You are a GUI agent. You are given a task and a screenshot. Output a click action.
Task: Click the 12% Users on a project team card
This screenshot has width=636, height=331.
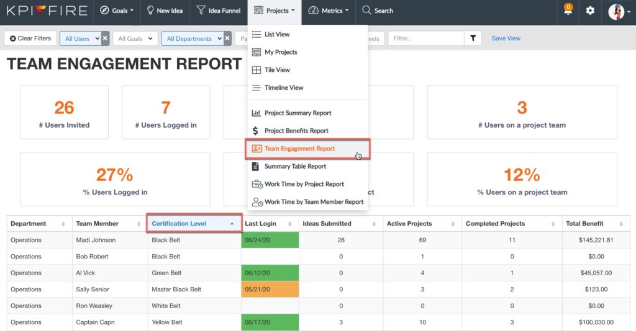(x=522, y=179)
